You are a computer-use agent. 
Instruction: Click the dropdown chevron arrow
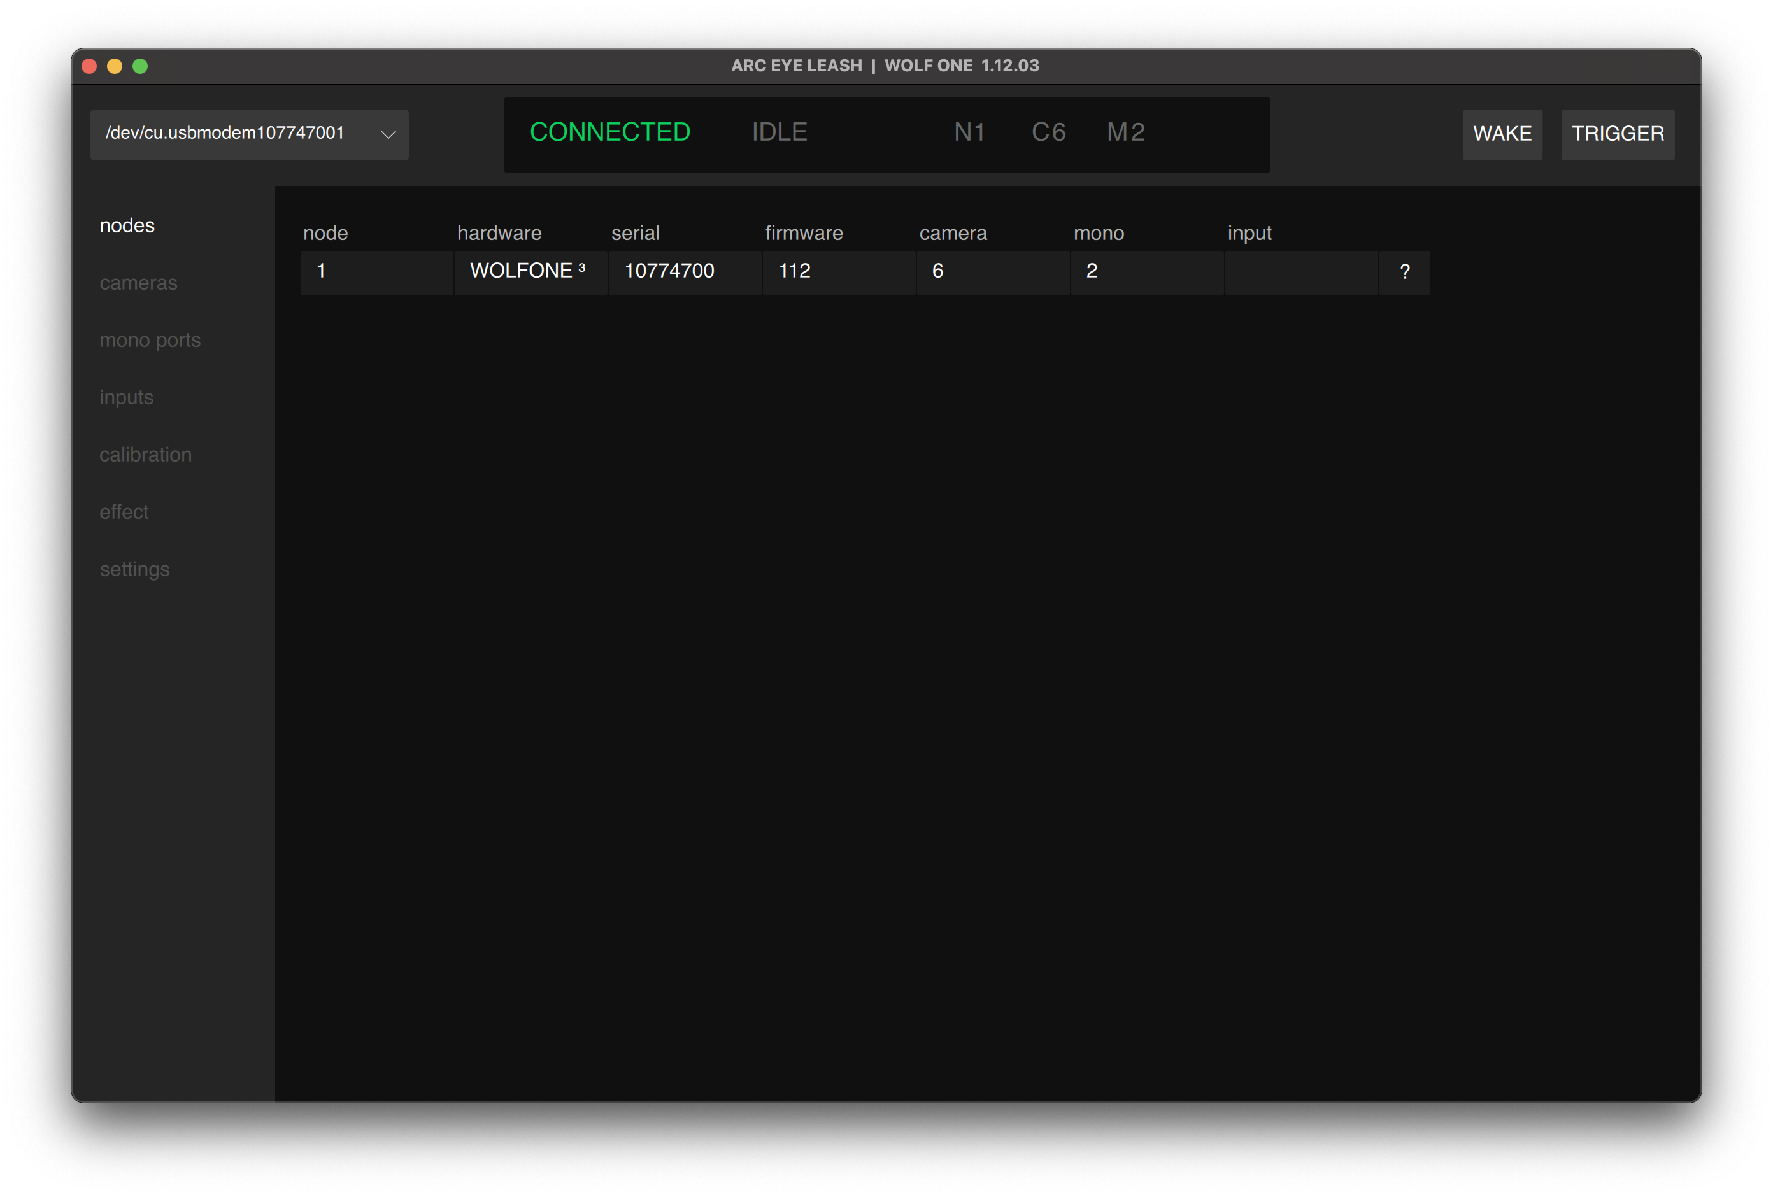click(x=388, y=135)
